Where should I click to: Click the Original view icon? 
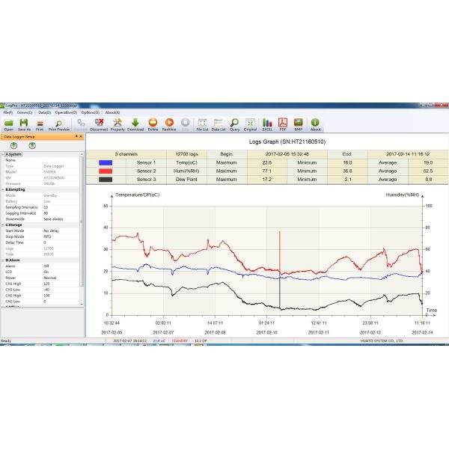(250, 124)
